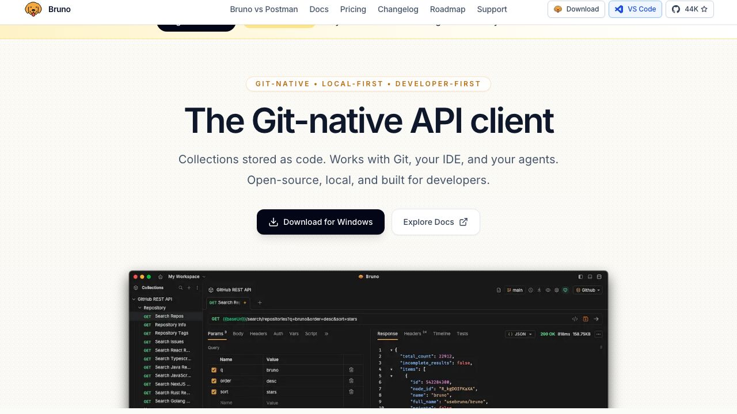The height and width of the screenshot is (414, 737).
Task: Open the JSON response format dropdown
Action: (520, 334)
